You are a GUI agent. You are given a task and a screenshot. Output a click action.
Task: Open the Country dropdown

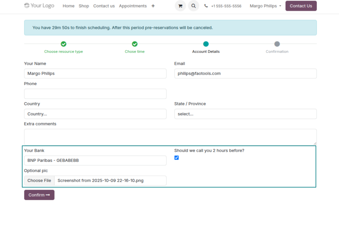(x=95, y=114)
